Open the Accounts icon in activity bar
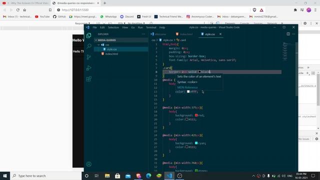 click(89, 164)
